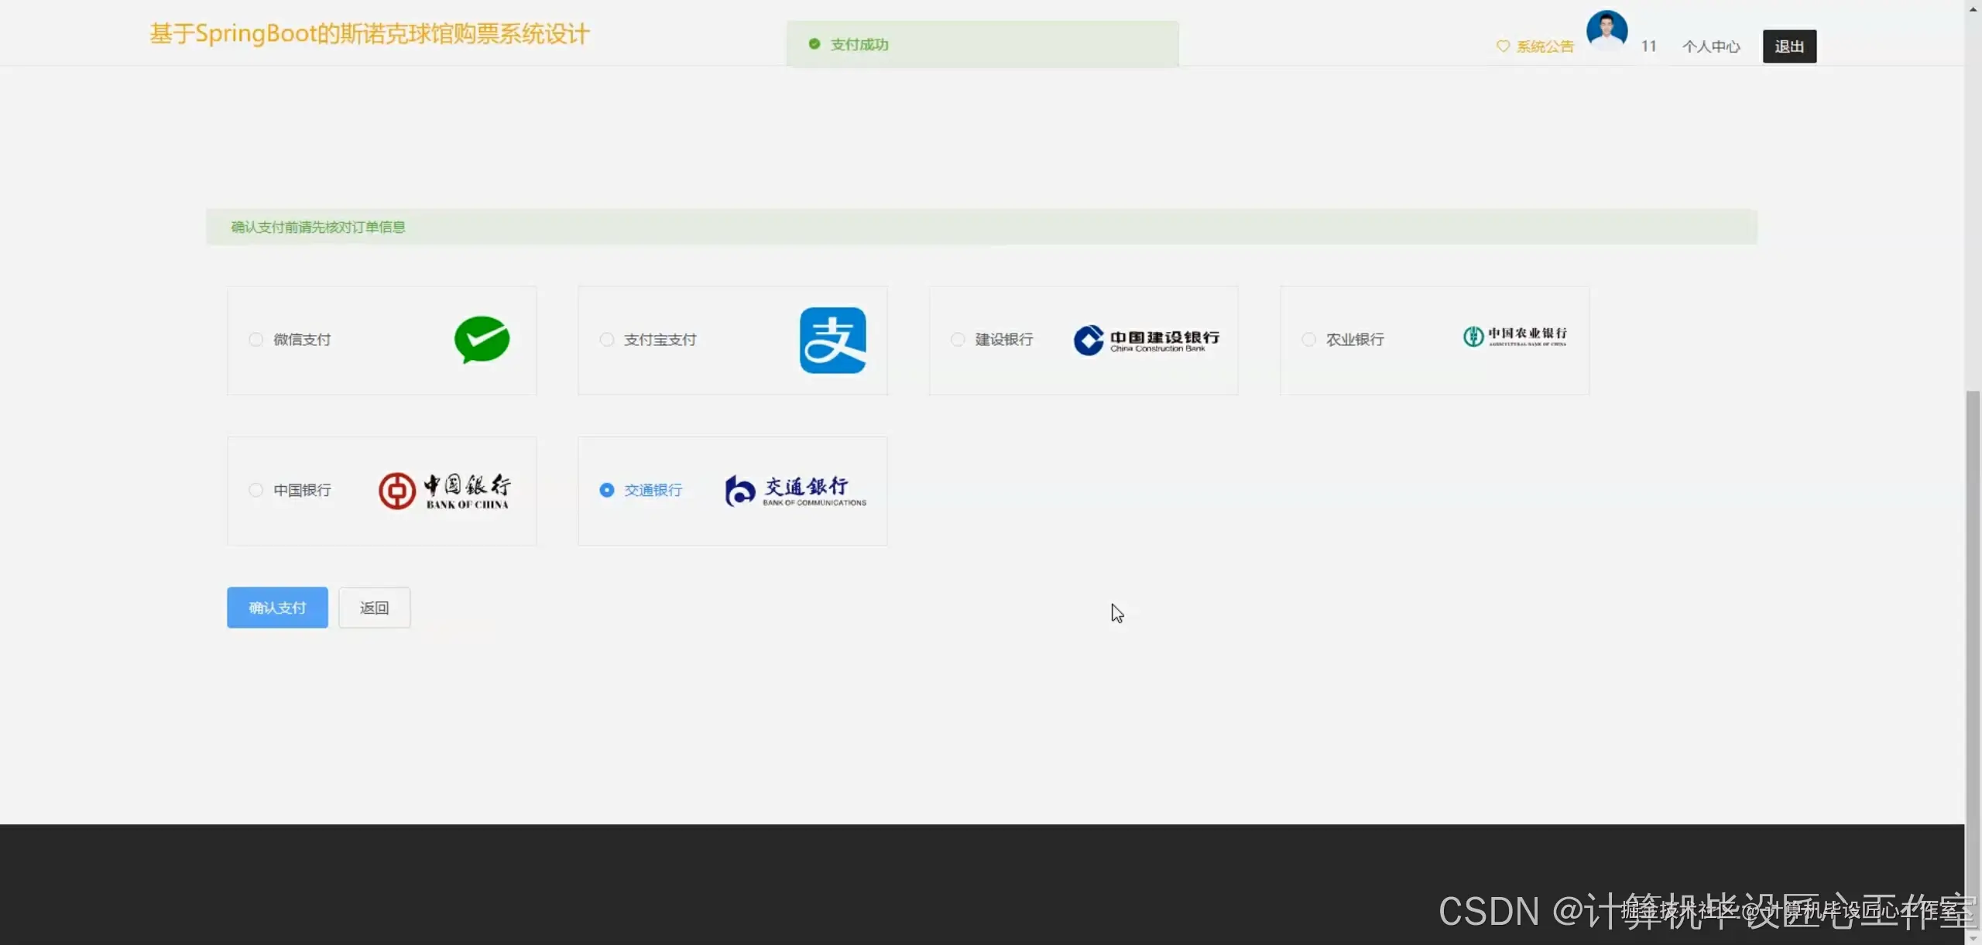Select the 建设银行 radio button
The width and height of the screenshot is (1982, 945).
[x=957, y=340]
